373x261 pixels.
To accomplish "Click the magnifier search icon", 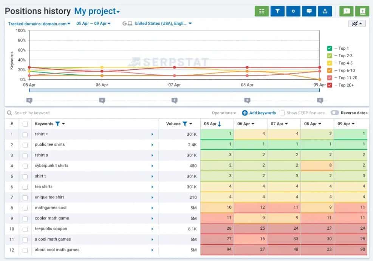I will tap(9, 113).
